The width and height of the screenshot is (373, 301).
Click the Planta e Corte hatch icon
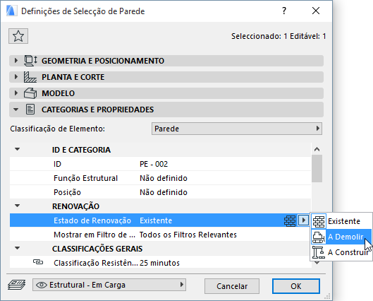pos(30,77)
